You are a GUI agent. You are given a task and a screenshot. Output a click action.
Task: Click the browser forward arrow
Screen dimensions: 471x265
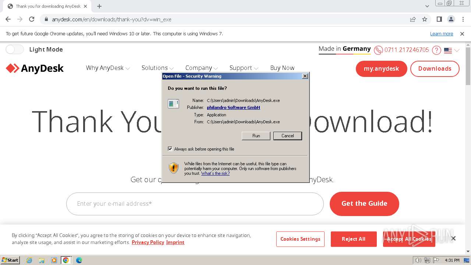(20, 20)
